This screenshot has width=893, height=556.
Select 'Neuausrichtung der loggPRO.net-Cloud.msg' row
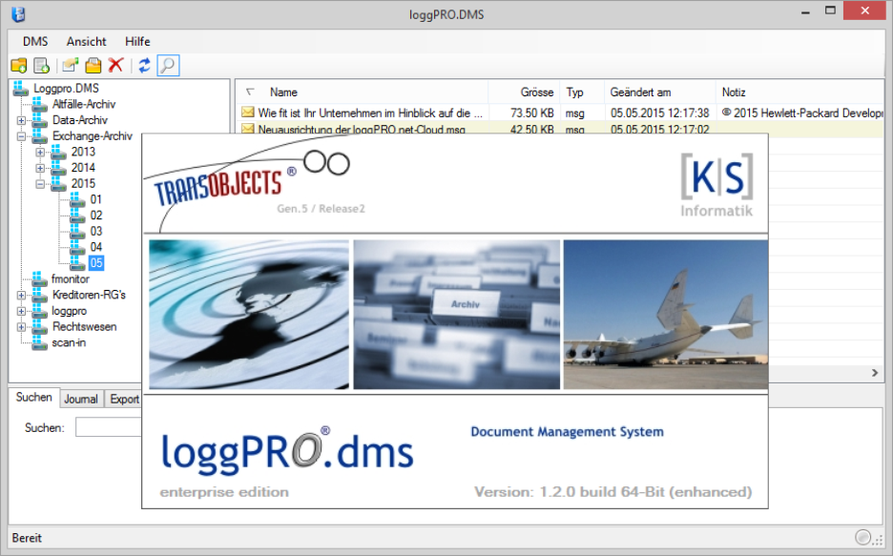(560, 128)
